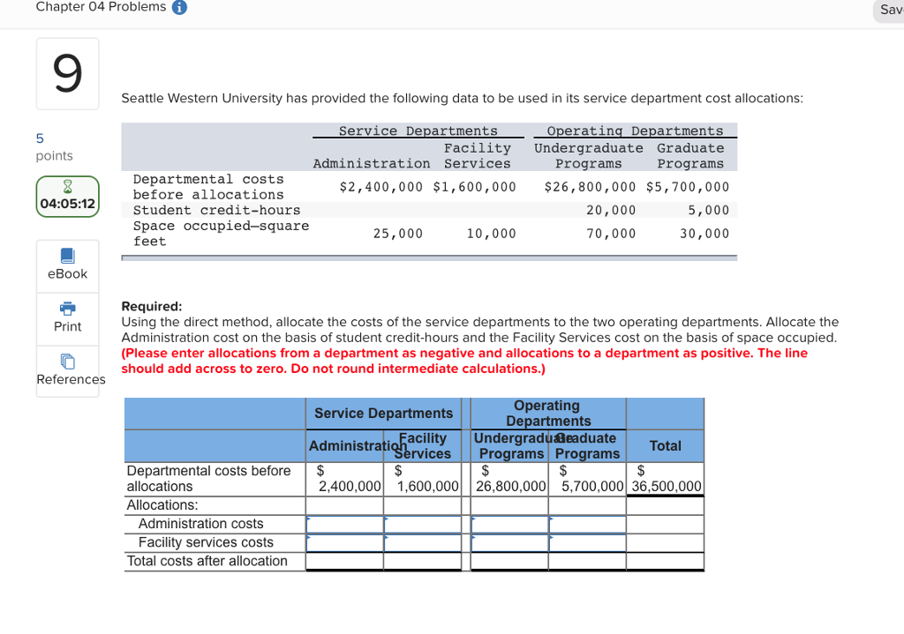Click Administration costs cell under Facility Services
This screenshot has width=904, height=634.
coord(423,524)
